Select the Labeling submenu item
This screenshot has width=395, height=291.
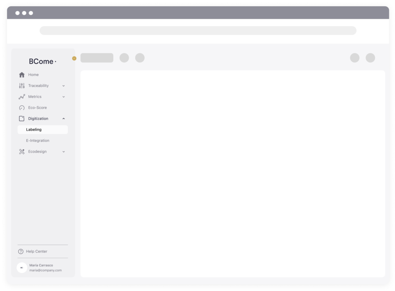tap(43, 130)
